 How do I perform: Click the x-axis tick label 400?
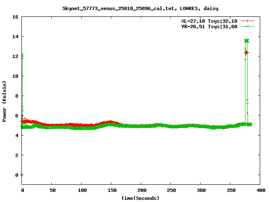[261, 190]
